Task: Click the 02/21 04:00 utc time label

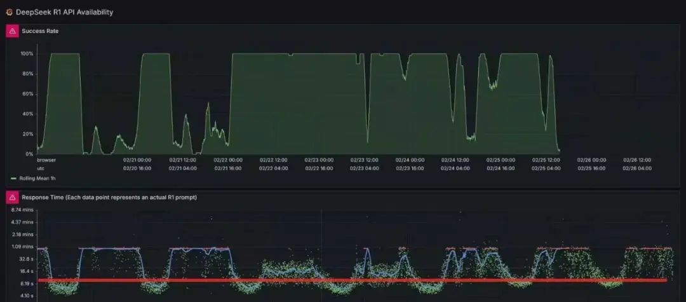Action: point(183,168)
